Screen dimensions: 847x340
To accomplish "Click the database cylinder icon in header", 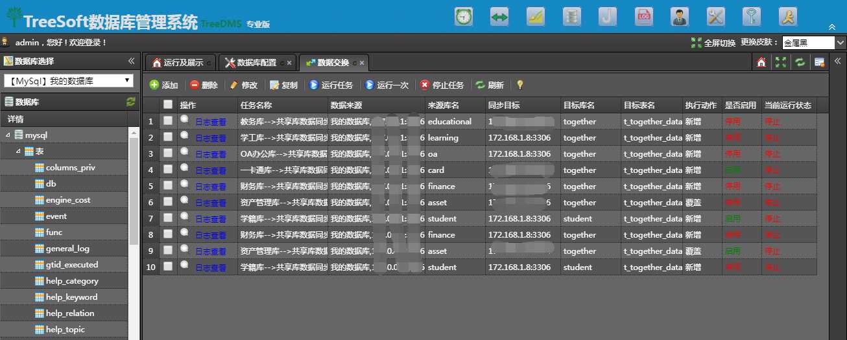I will pos(571,17).
